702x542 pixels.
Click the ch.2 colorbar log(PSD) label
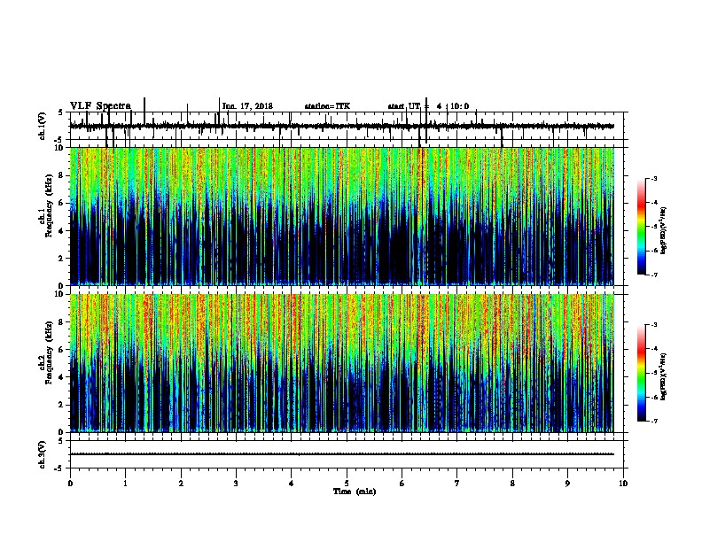(x=663, y=376)
